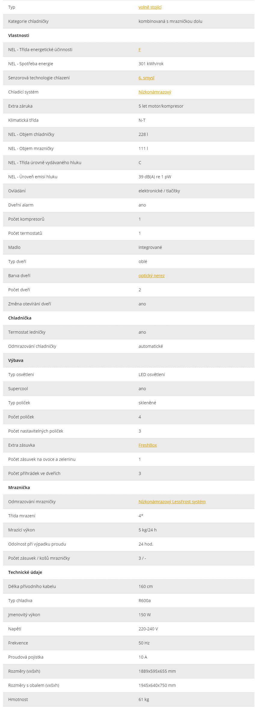
Task: Open the 'volně stojící' type link
Action: 150,7
